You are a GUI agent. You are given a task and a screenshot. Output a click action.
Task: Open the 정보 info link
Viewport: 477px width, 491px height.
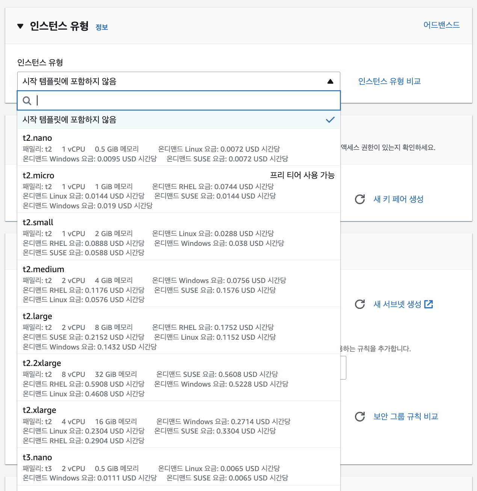(102, 27)
